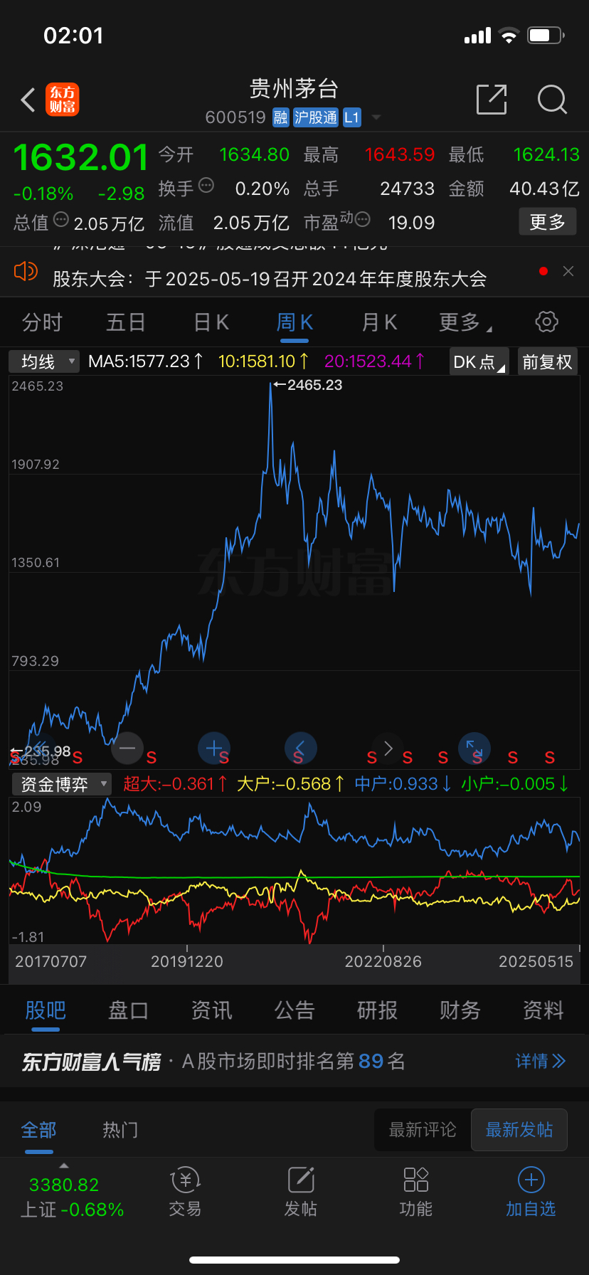The width and height of the screenshot is (589, 1275).
Task: Tap the 超大:-0.361 red value
Action: pos(175,784)
